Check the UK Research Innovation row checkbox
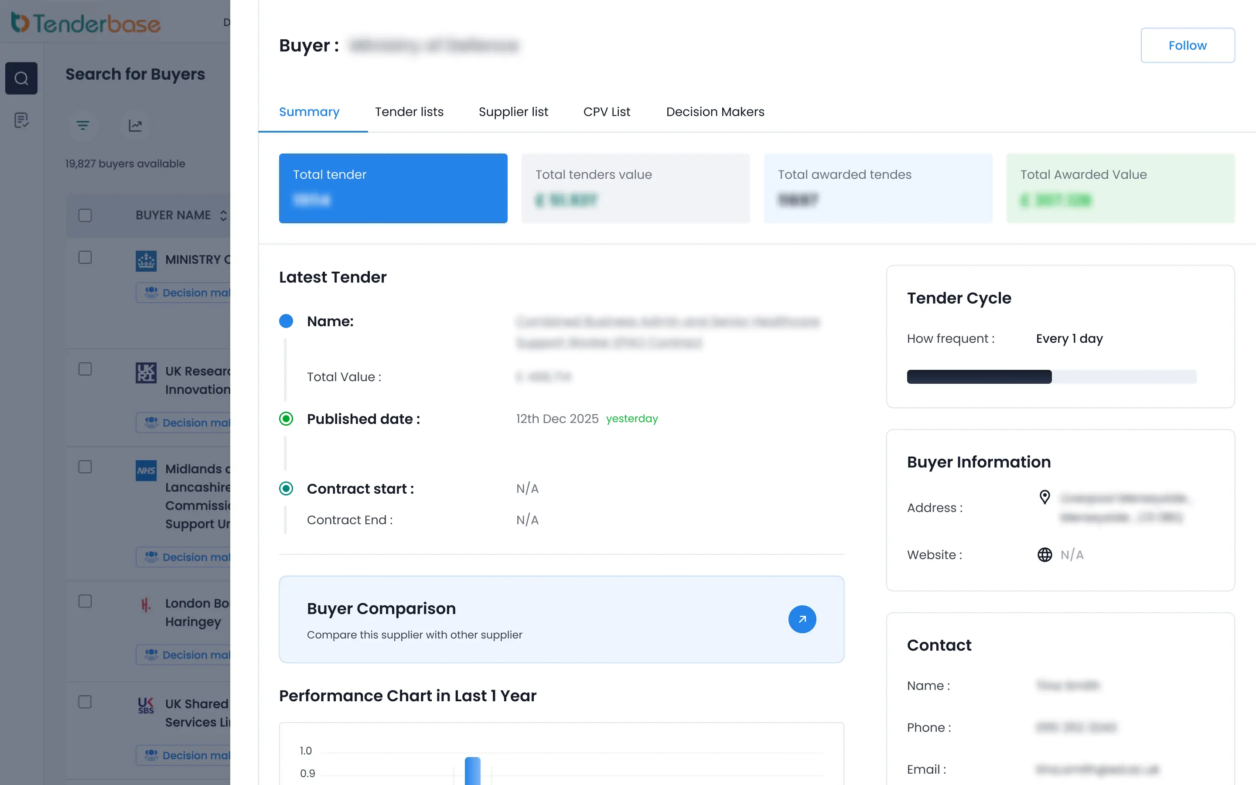 (85, 369)
